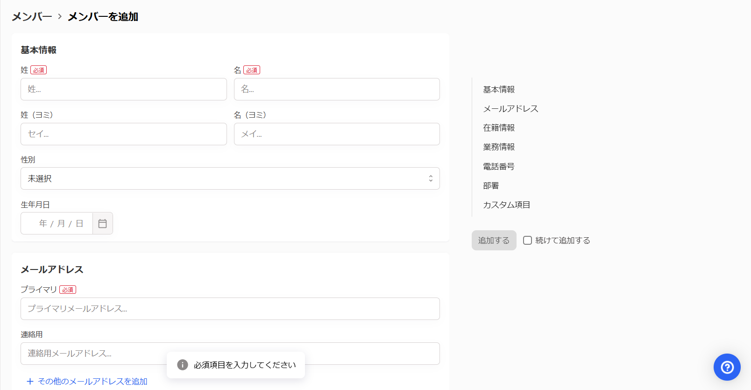Viewport: 751px width, 390px height.
Task: Go back via メンバー breadcrumb link
Action: (x=32, y=16)
